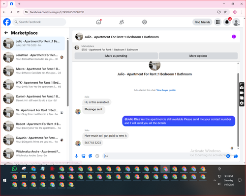This screenshot has width=246, height=196.
Task: Open Daniel apartment conversation
Action: point(33,98)
